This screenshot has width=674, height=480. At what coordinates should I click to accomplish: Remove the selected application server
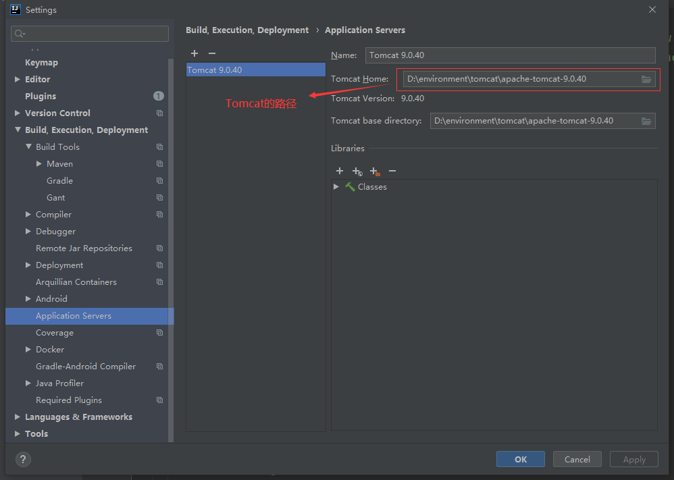[x=212, y=53]
